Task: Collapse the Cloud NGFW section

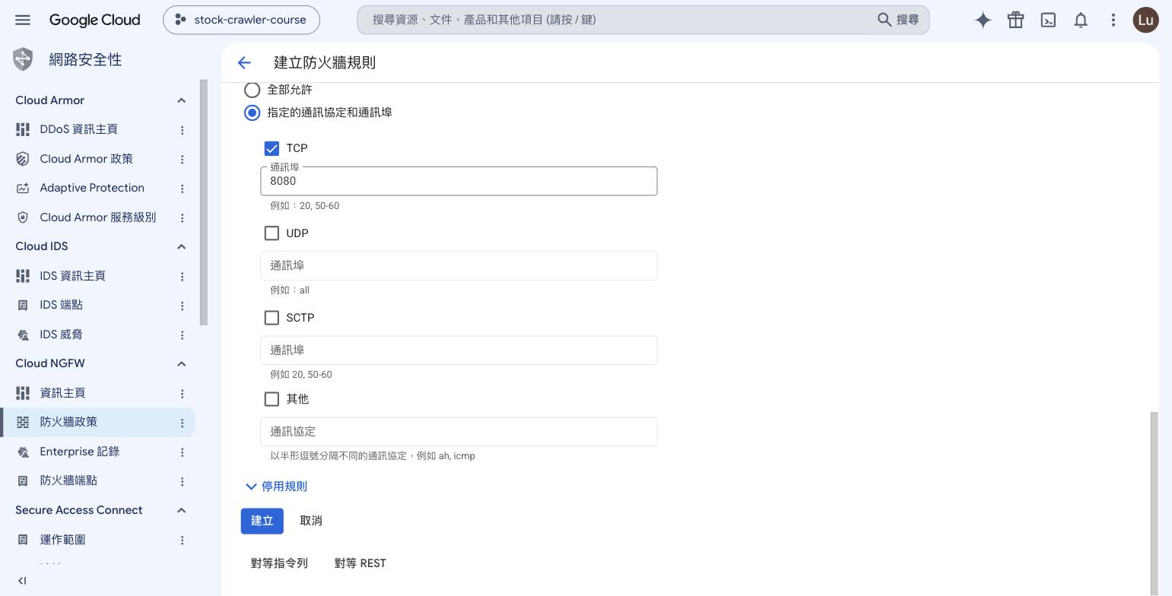Action: click(x=181, y=363)
